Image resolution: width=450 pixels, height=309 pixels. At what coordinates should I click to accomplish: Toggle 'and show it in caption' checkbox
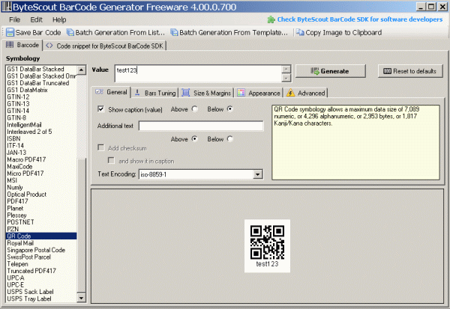tap(111, 160)
